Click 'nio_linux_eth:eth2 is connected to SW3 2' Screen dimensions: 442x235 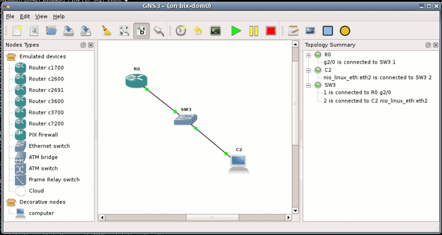coord(377,77)
